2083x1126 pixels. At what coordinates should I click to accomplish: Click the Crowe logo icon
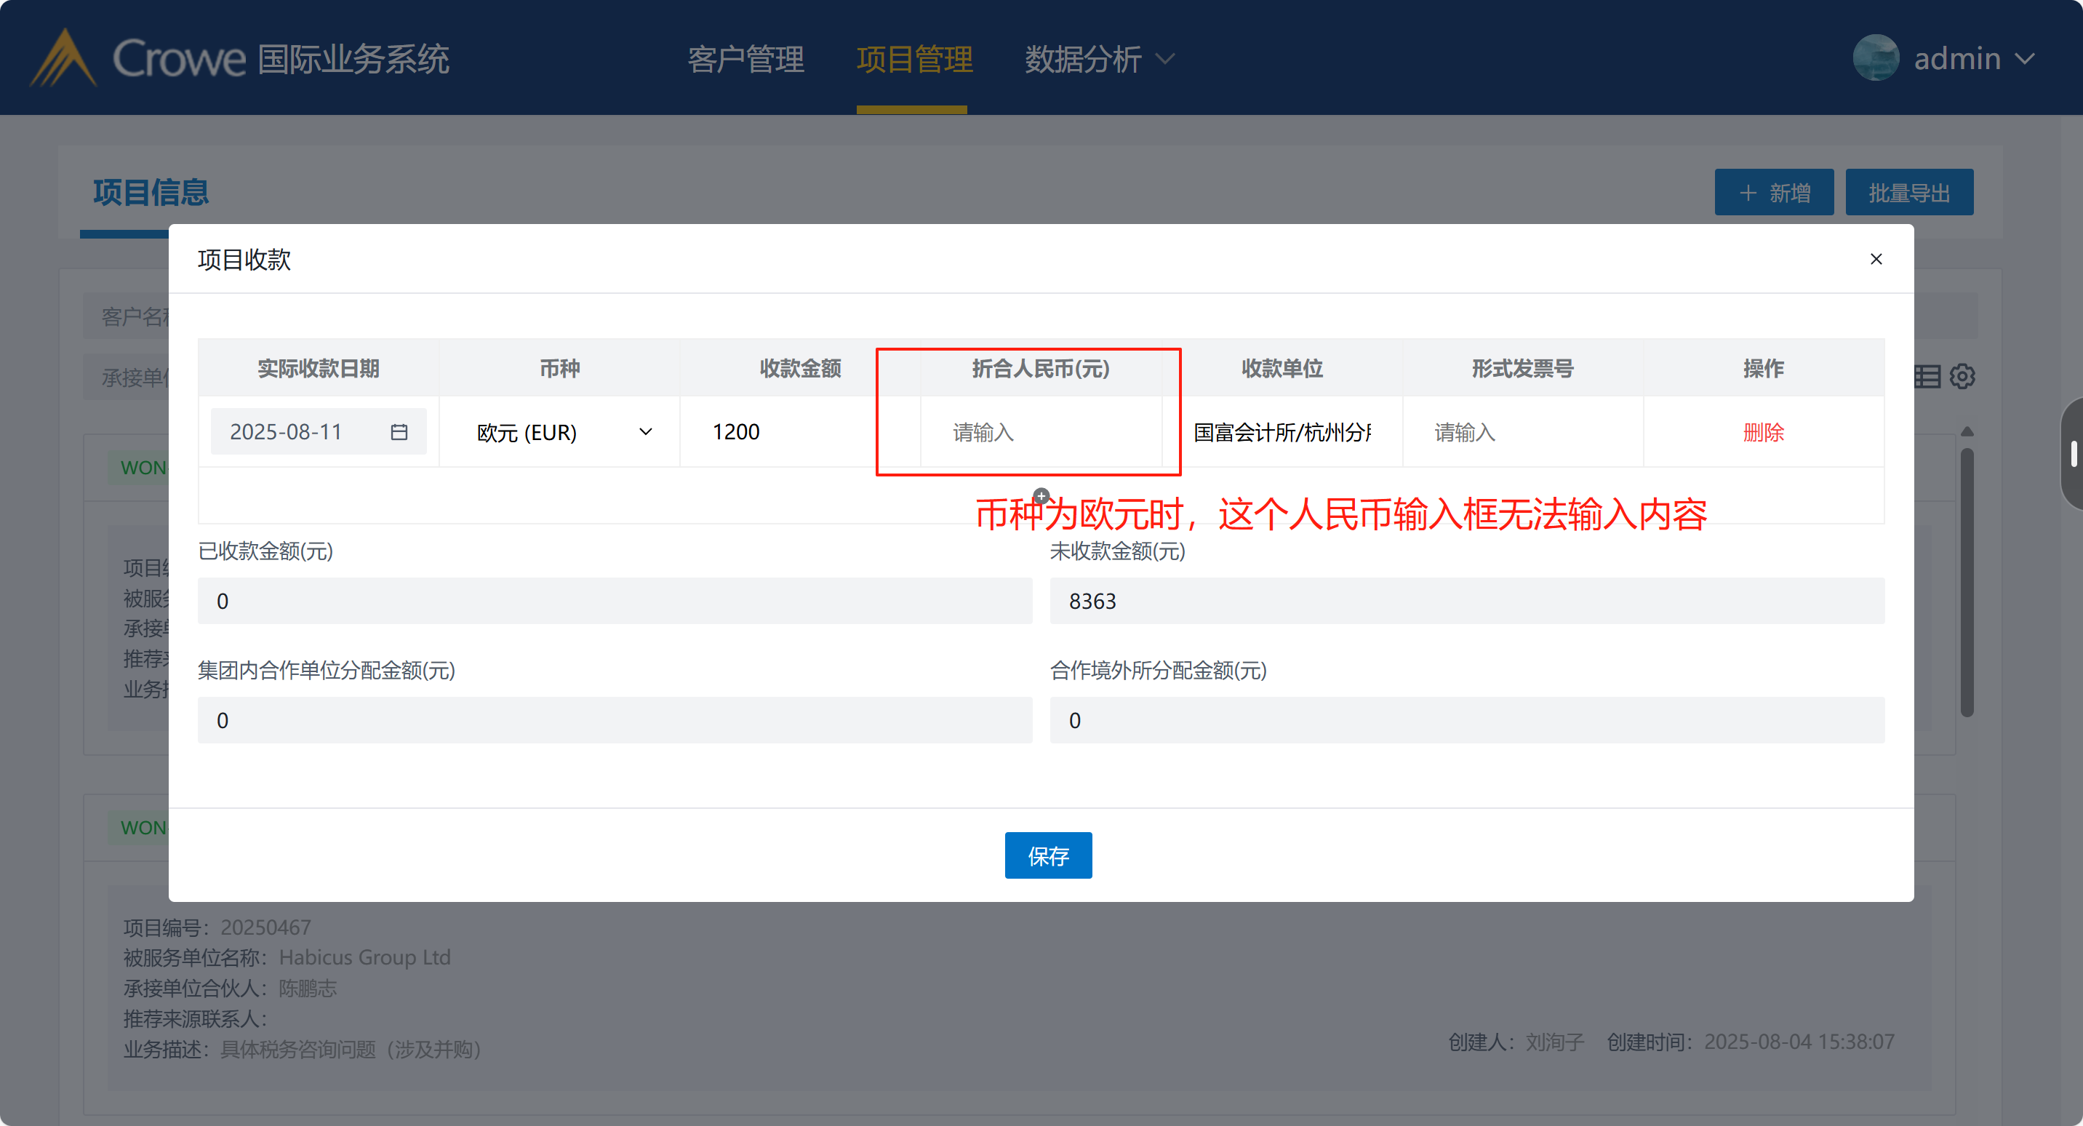63,58
